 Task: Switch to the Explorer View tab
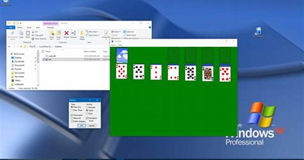pos(38,28)
